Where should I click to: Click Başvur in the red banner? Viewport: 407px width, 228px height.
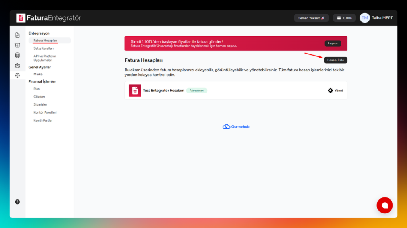pyautogui.click(x=332, y=43)
